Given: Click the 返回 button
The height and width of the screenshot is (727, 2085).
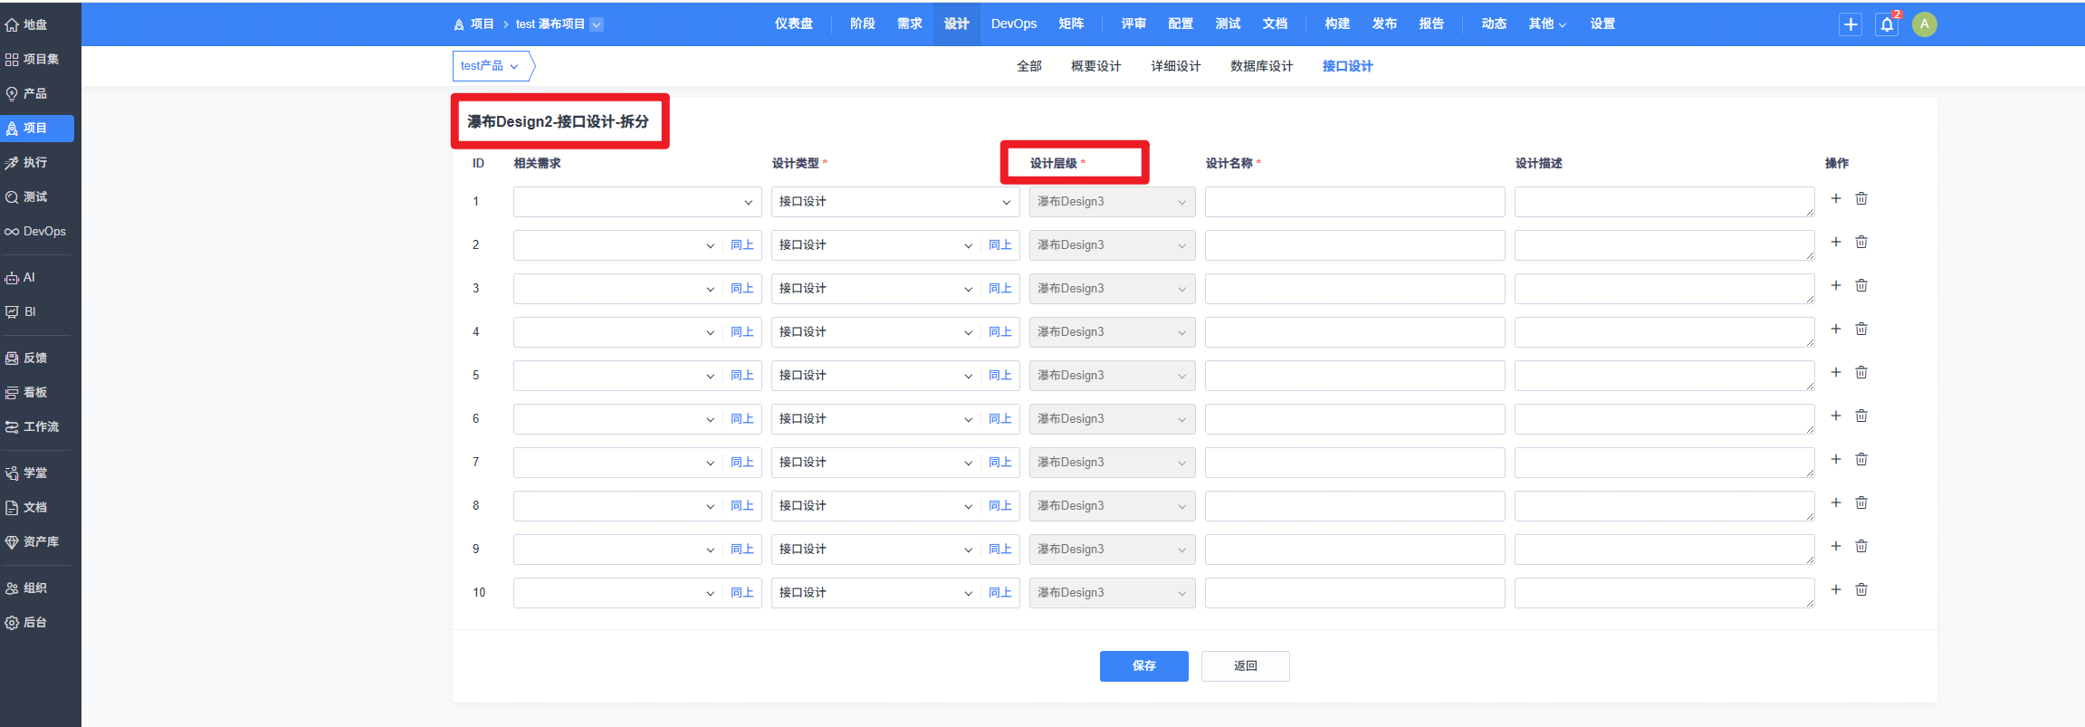Looking at the screenshot, I should pyautogui.click(x=1246, y=666).
